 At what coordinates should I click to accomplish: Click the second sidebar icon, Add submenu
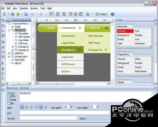point(3,26)
